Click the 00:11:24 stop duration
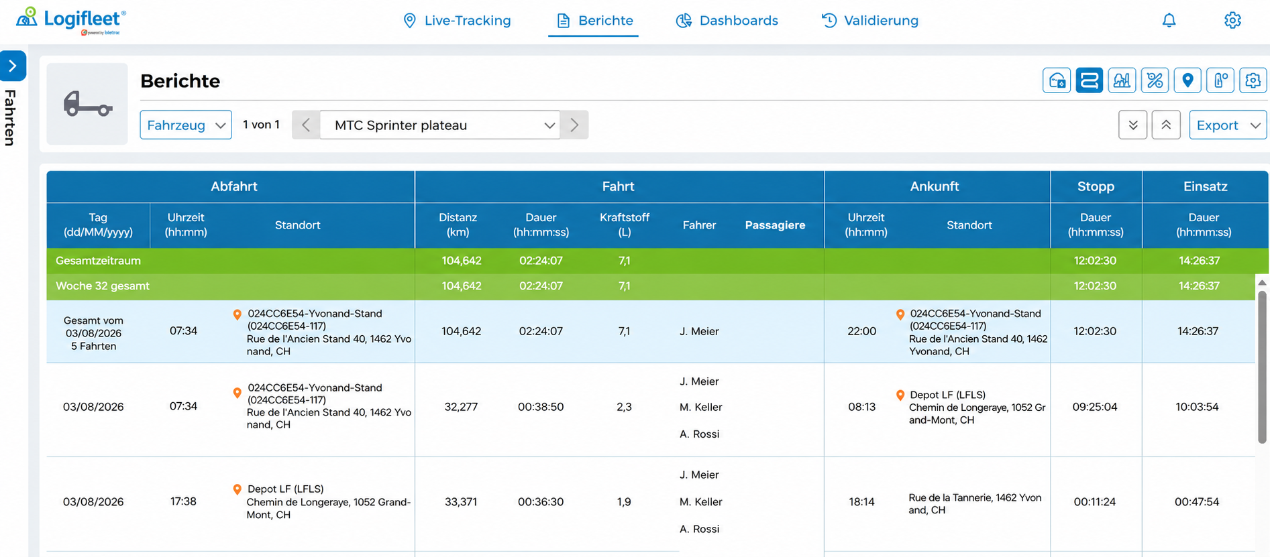 click(x=1095, y=502)
